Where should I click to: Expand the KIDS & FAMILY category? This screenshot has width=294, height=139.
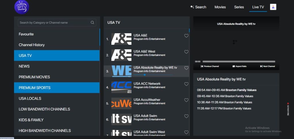coord(57,120)
